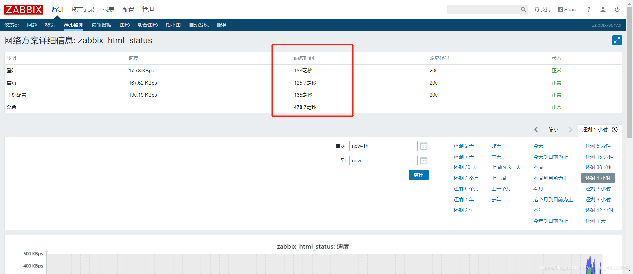Select 上一个月 time range
633x274 pixels.
coord(501,189)
